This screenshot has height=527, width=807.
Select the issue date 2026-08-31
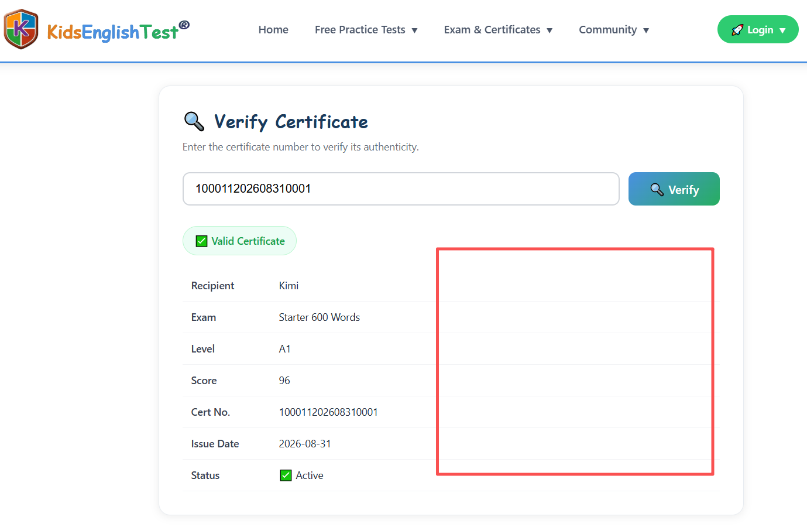click(x=305, y=444)
